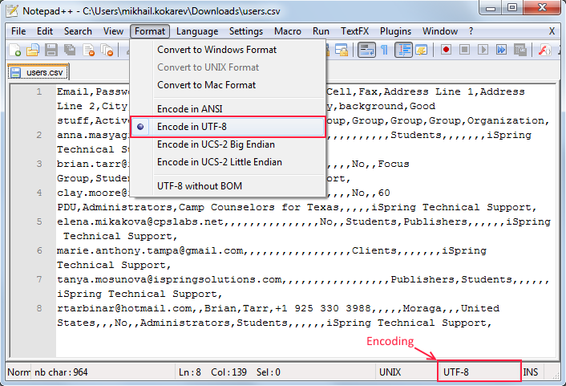This screenshot has height=386, width=566.
Task: Open the User Defined Language dialog icon
Action: click(422, 50)
